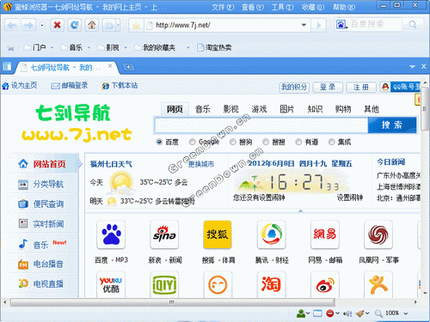Open the Sohu yellow icon tile
This screenshot has height=322, width=430.
[218, 234]
